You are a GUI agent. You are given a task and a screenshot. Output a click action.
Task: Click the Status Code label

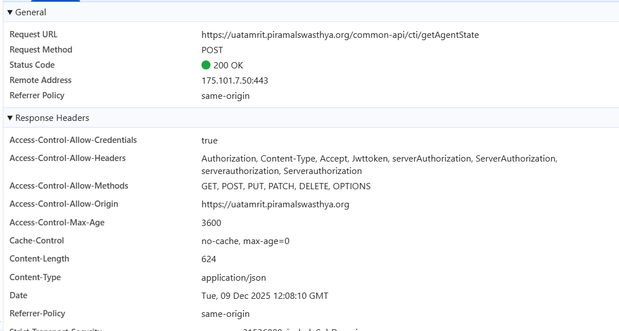(x=32, y=65)
